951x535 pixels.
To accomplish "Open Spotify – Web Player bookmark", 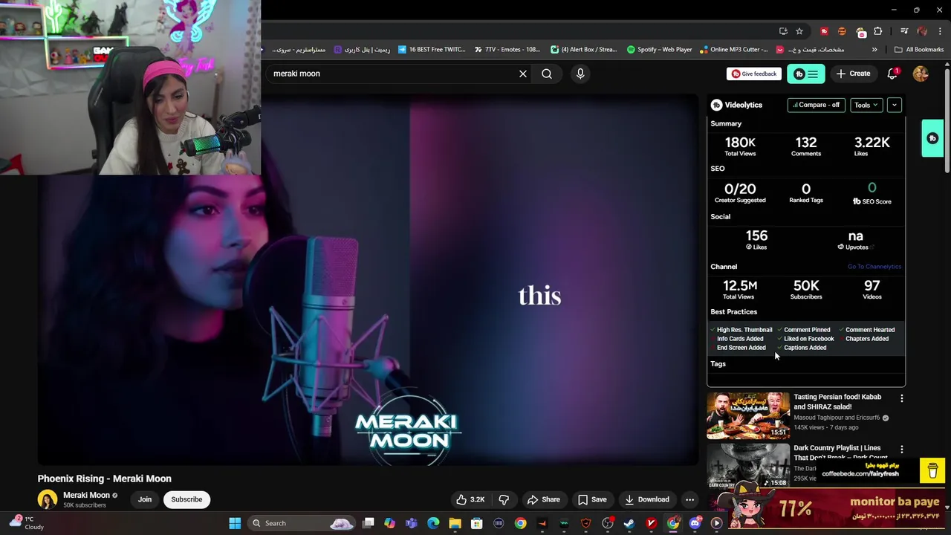I will coord(659,50).
